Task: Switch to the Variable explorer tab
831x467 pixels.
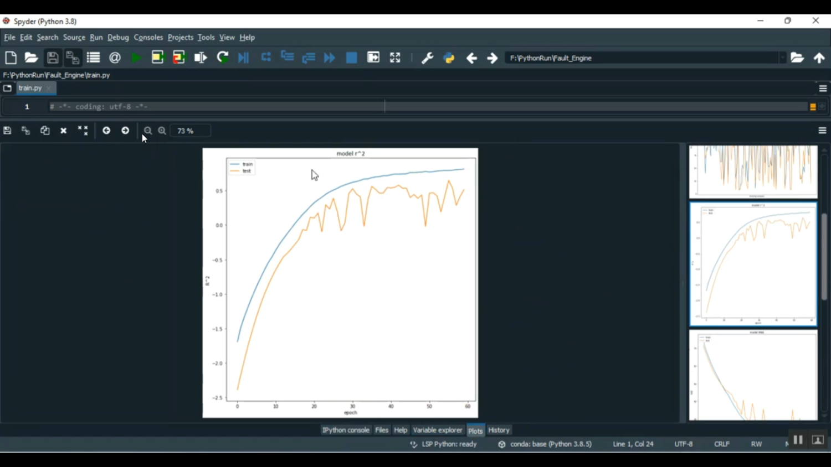Action: 437,430
